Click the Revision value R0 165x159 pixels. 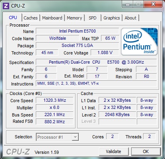click(x=146, y=76)
